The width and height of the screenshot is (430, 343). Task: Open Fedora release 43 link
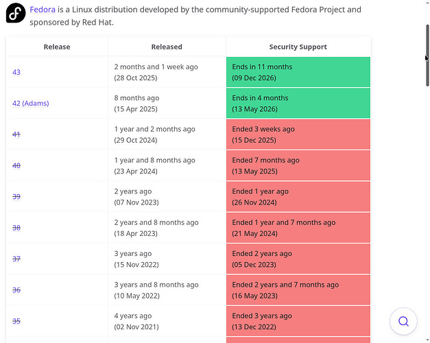[16, 72]
